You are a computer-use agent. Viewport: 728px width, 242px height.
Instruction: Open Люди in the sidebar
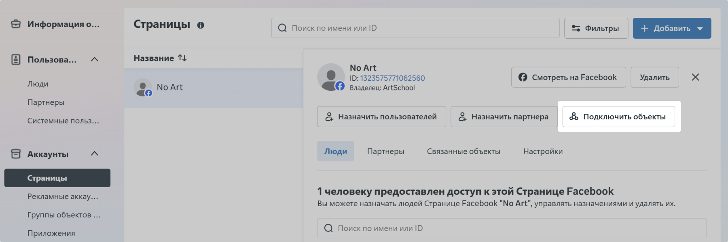pos(38,84)
